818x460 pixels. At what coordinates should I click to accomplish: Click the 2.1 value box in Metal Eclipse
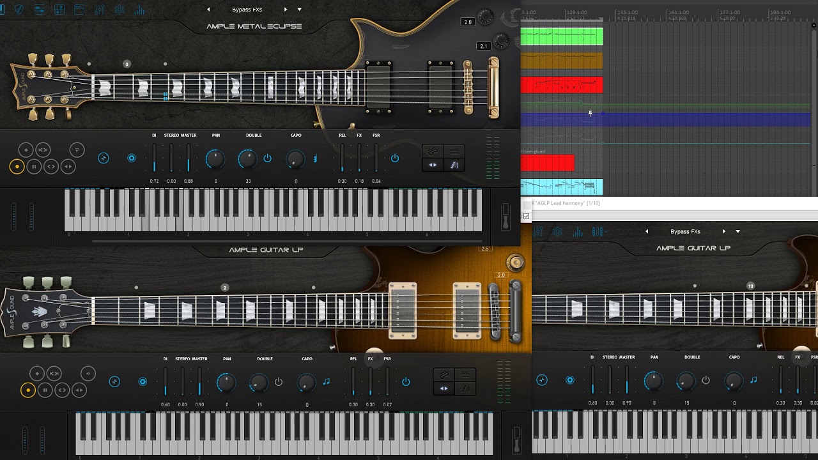pos(484,46)
